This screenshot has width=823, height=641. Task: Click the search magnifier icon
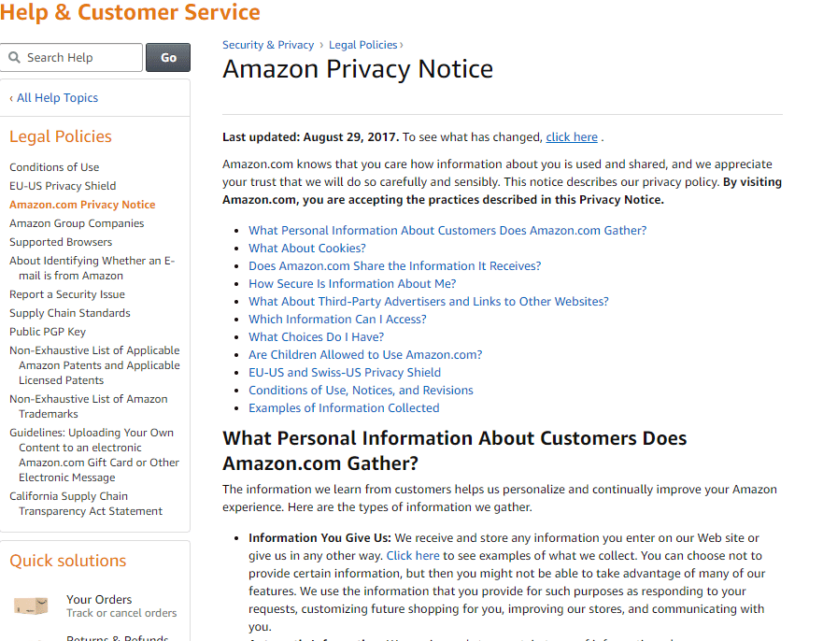(14, 57)
